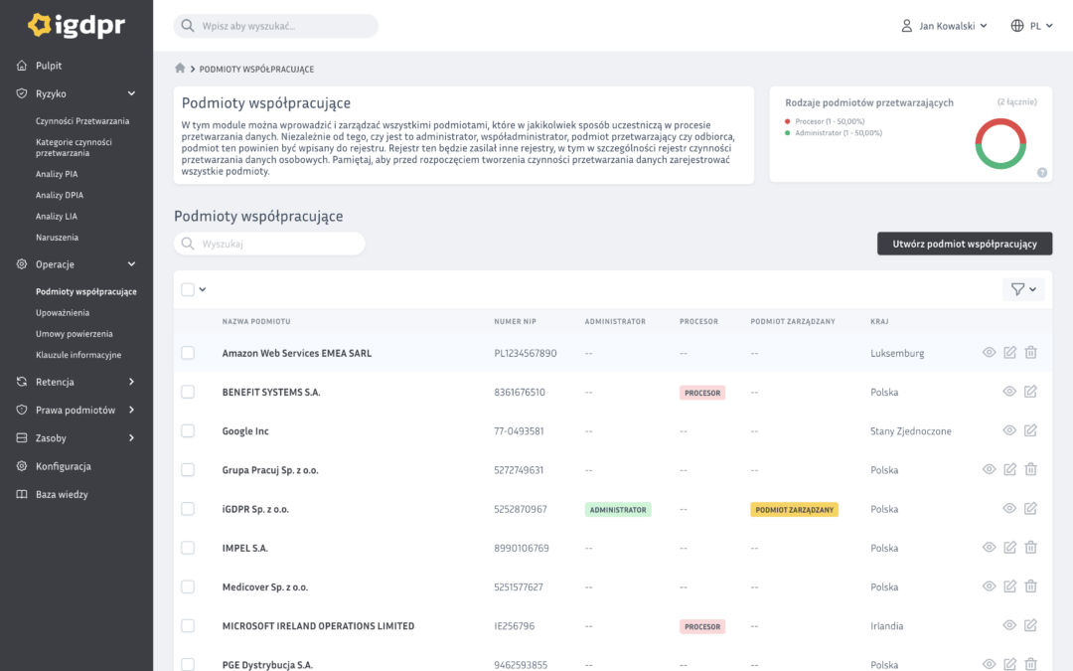Delete Grupa Pracuj Sp. z o.o. entry
This screenshot has height=671, width=1073.
(x=1030, y=469)
